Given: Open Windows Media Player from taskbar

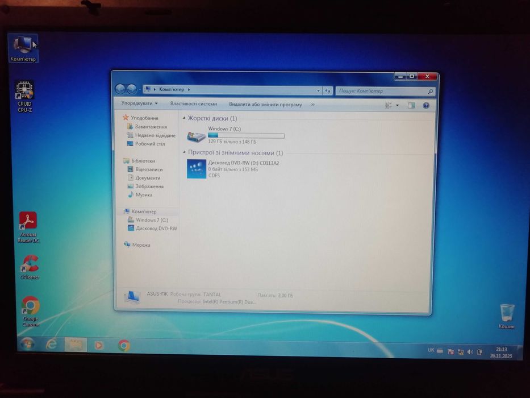Looking at the screenshot, I should pos(99,345).
